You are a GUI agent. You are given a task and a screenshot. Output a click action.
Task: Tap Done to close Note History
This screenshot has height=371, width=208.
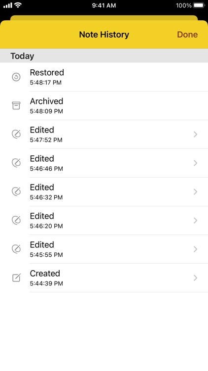pos(187,35)
